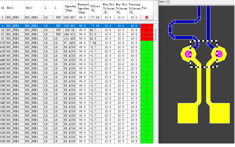This screenshot has width=235, height=147.
Task: Click the dashed selection box in layout
Action: 204,41
